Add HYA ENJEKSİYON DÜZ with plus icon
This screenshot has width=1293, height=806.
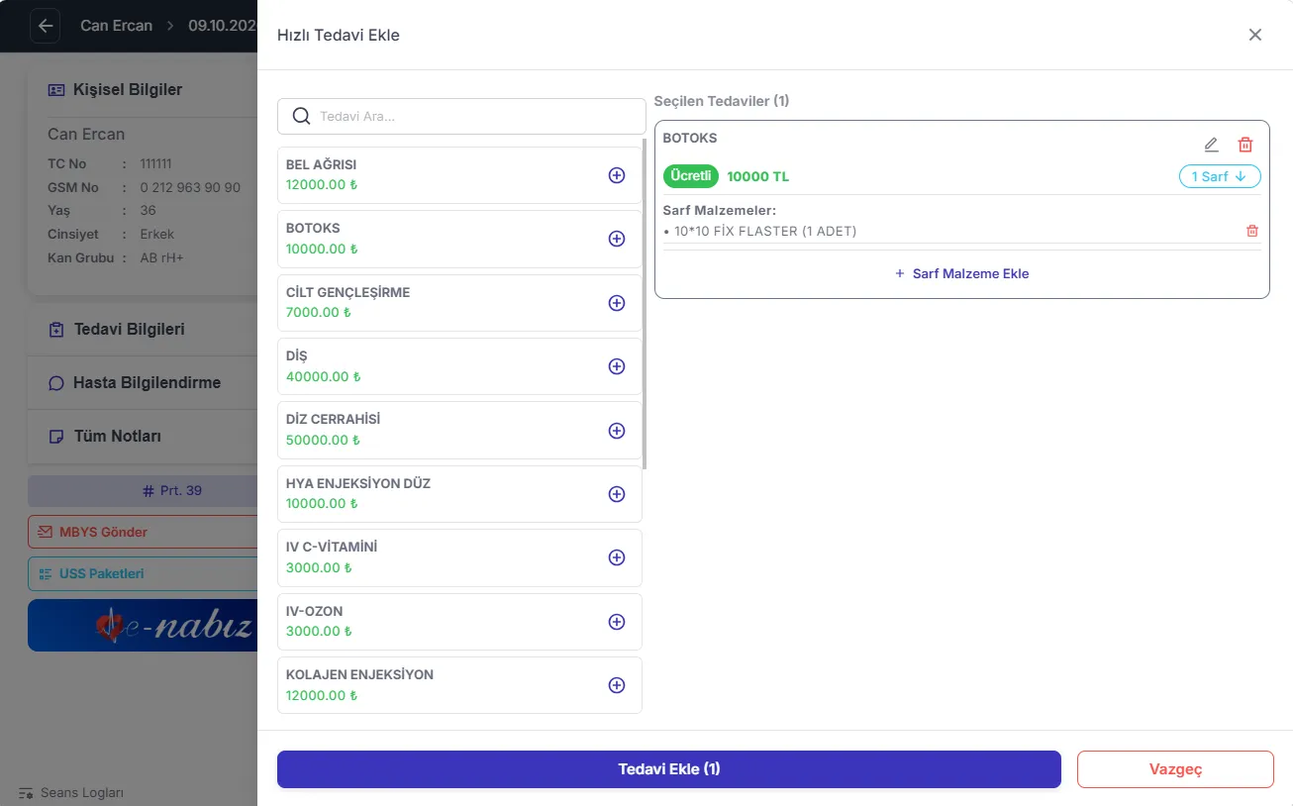click(x=616, y=494)
